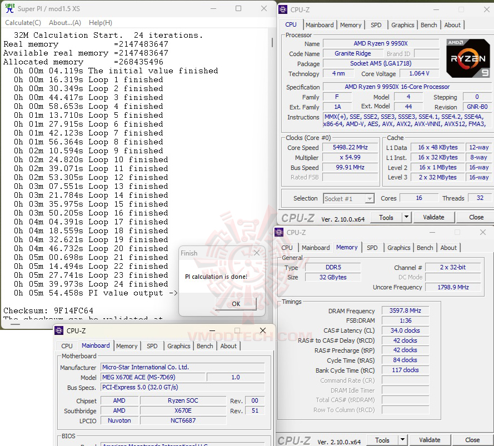Expand the Tools dropdown arrow in top CPU-Z window

(406, 217)
